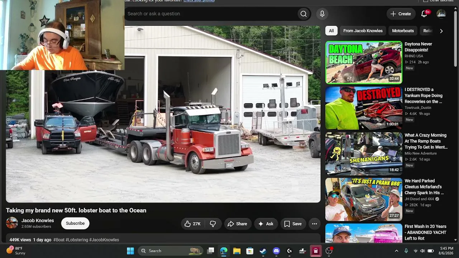Open the Shenanigans ramp boats thumbnail
This screenshot has width=459, height=258.
364,153
